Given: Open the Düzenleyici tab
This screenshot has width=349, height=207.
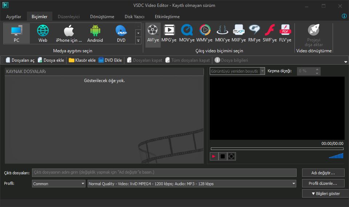Looking at the screenshot, I should [69, 17].
